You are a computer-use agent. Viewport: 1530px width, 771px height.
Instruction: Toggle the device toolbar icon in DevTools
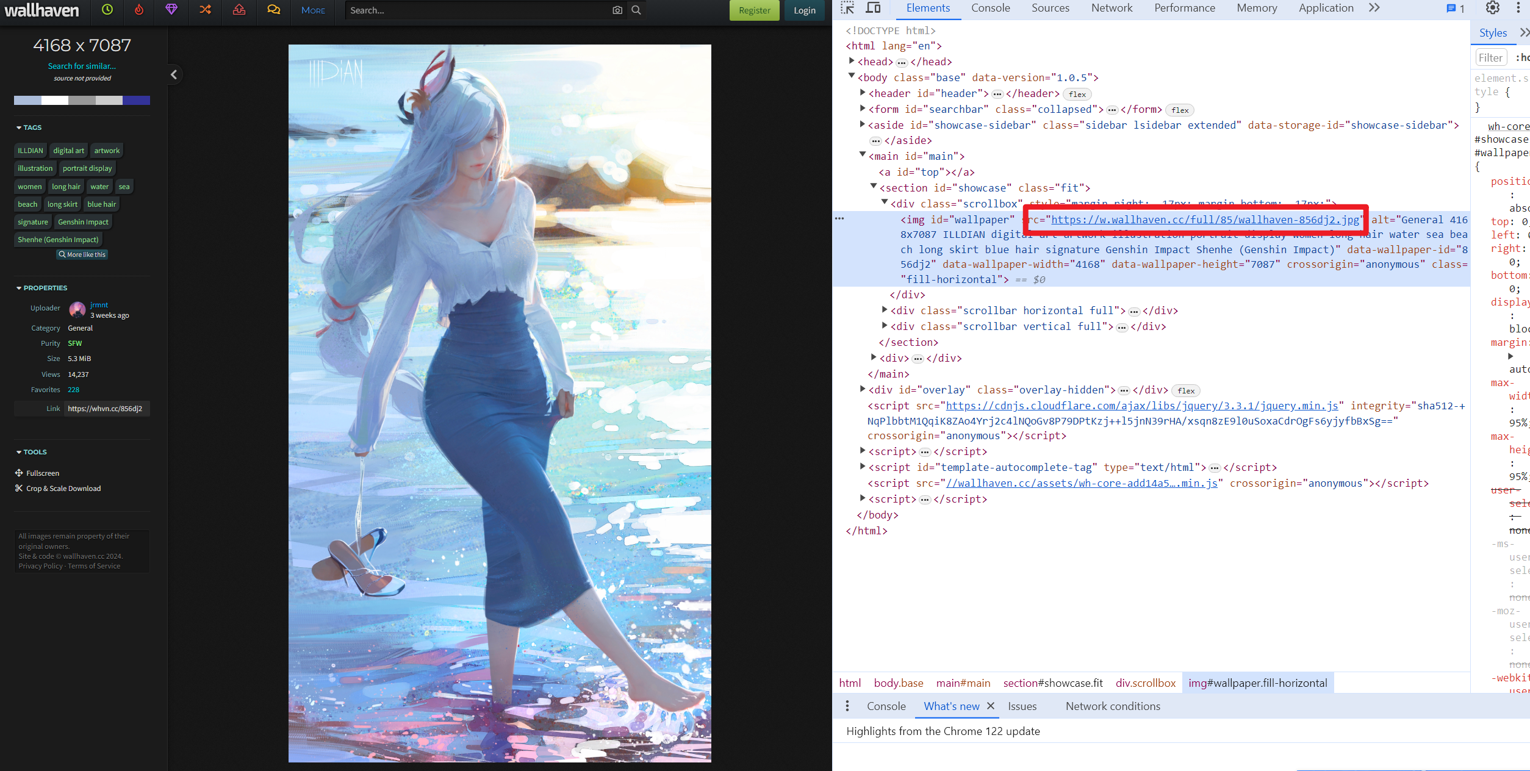click(x=874, y=8)
